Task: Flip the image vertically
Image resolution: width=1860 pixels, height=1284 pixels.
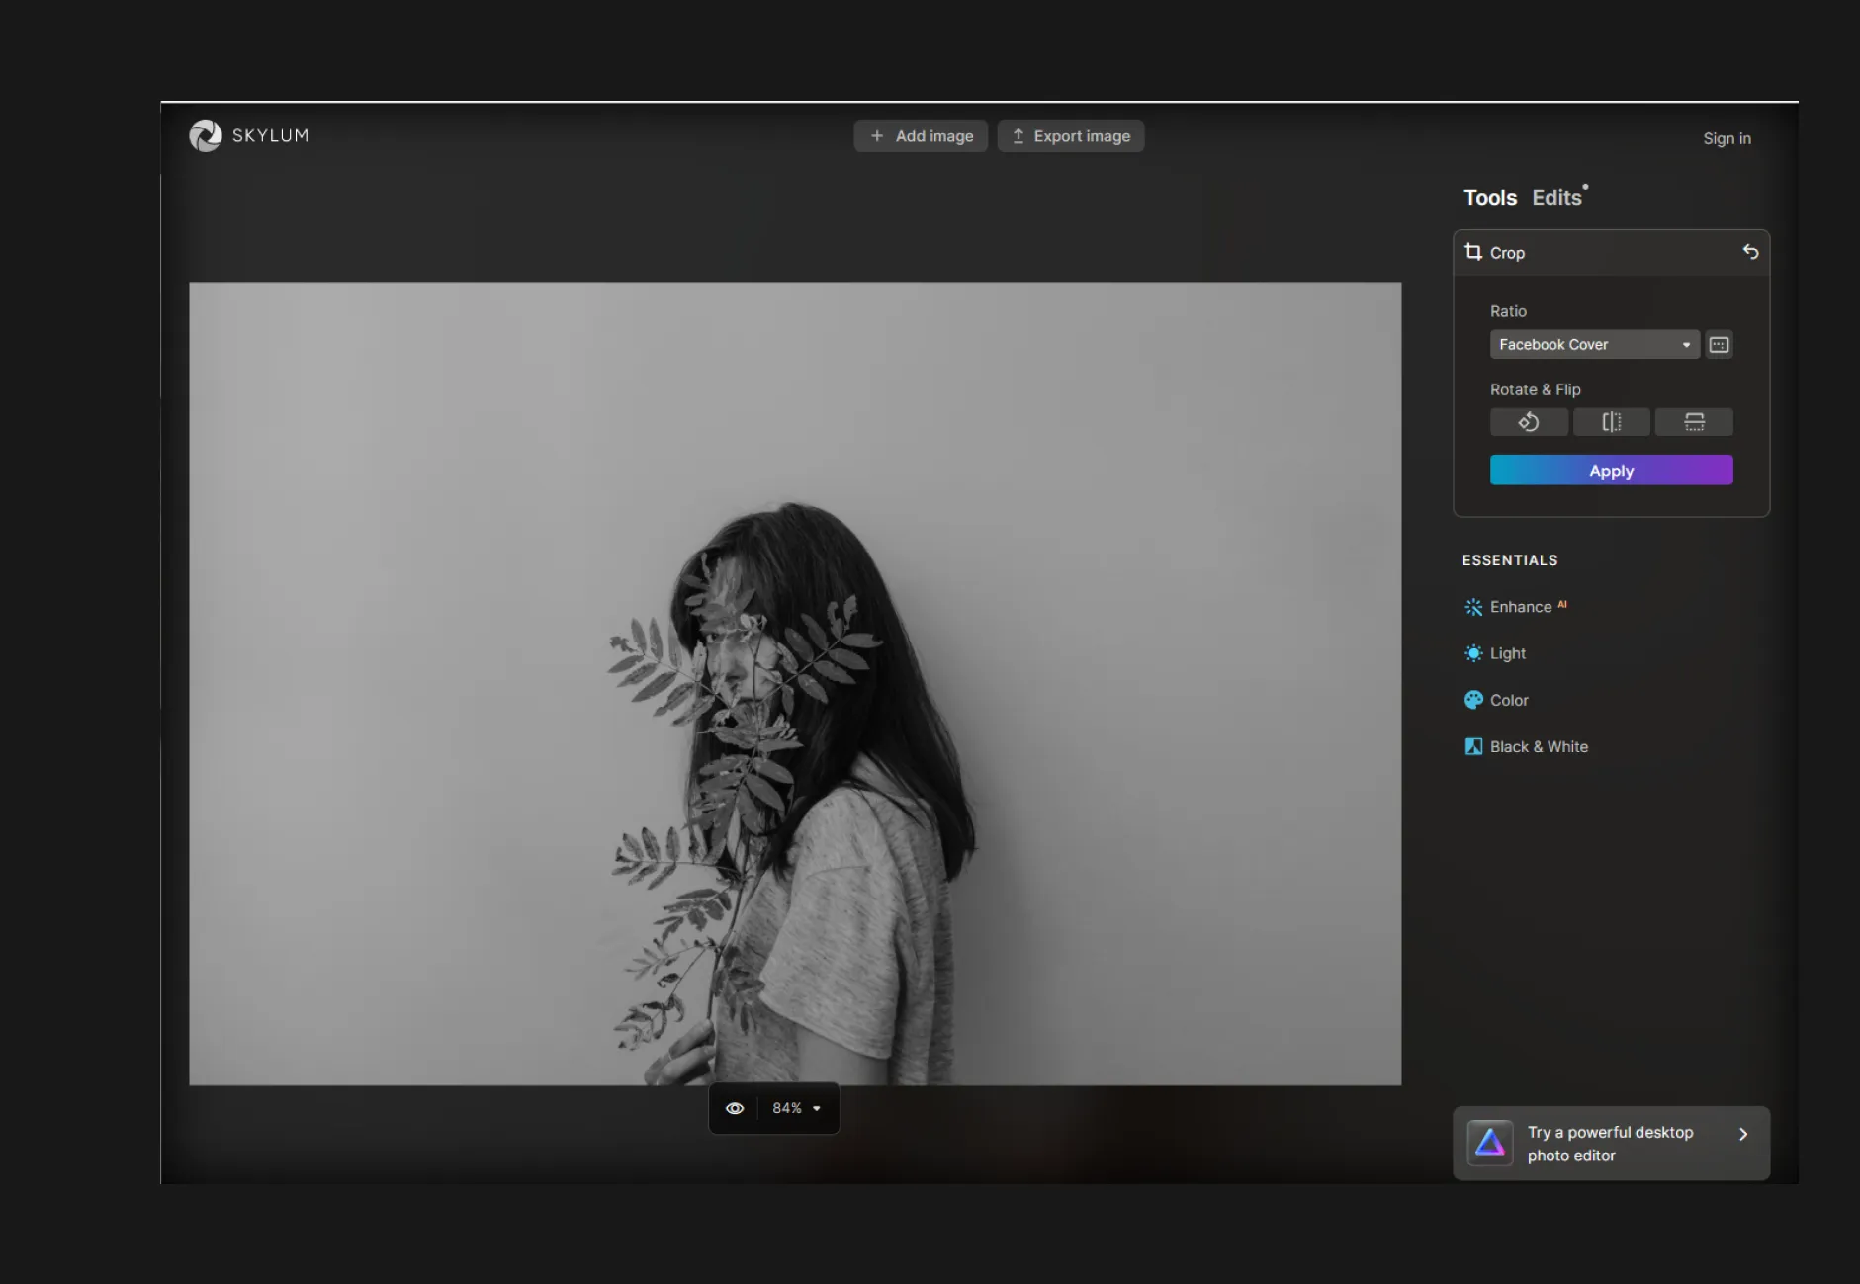Action: [1694, 422]
